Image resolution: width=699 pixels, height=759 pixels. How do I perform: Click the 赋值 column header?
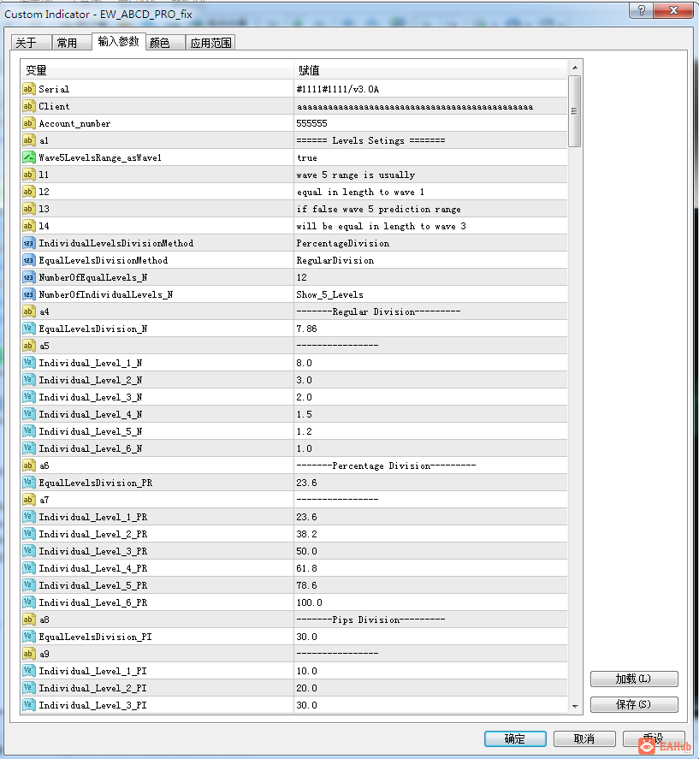point(430,70)
